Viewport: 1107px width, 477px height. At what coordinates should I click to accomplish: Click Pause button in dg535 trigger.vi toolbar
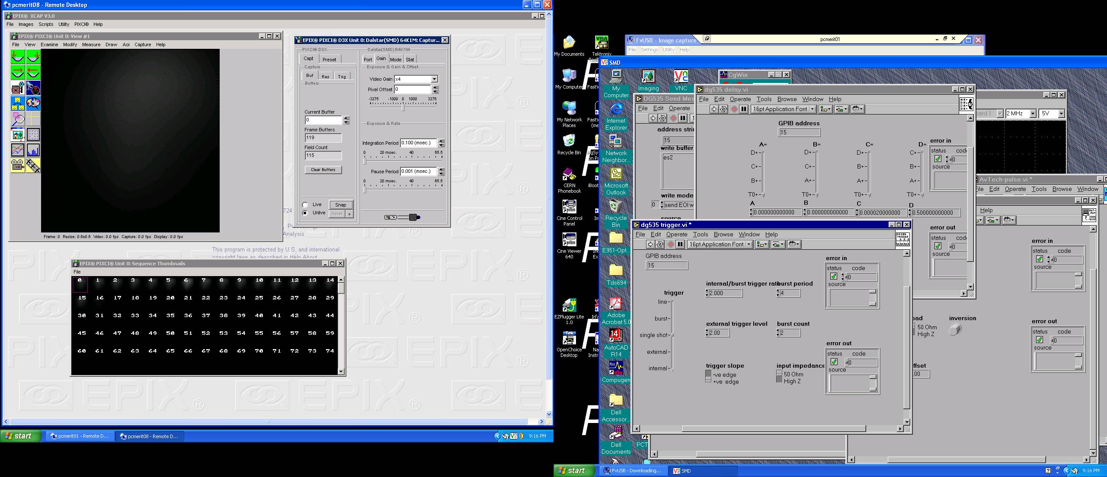[x=680, y=245]
